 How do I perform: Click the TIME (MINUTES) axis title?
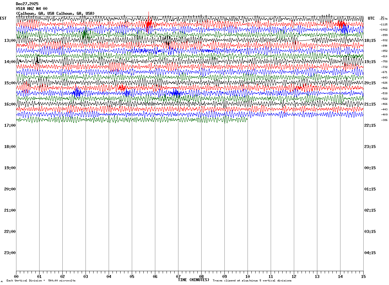[194, 280]
